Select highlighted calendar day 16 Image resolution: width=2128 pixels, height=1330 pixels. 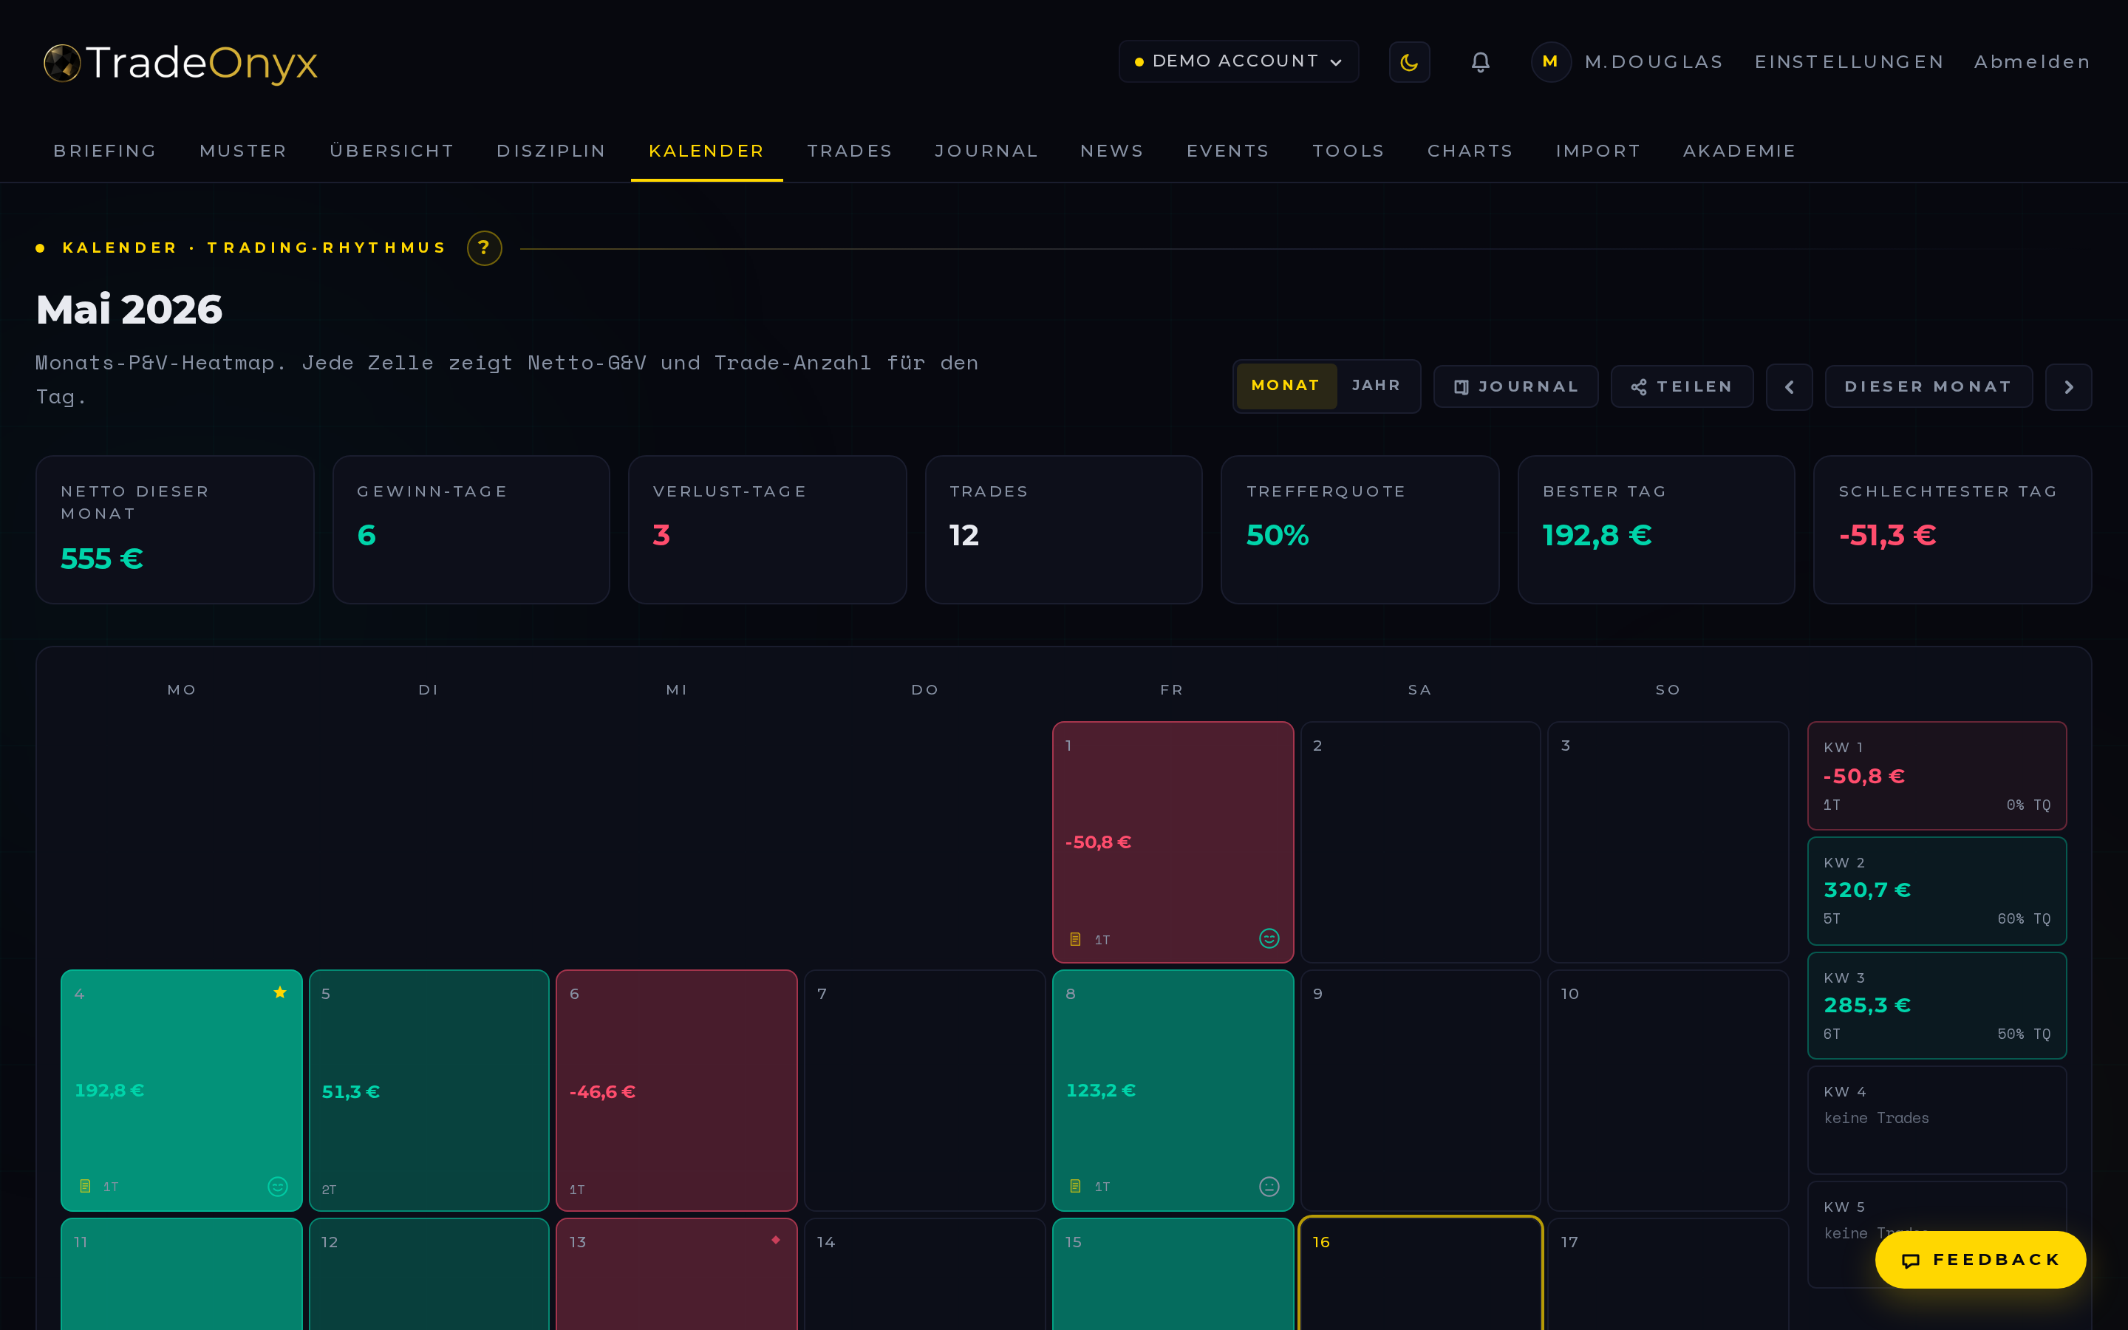pos(1421,1274)
